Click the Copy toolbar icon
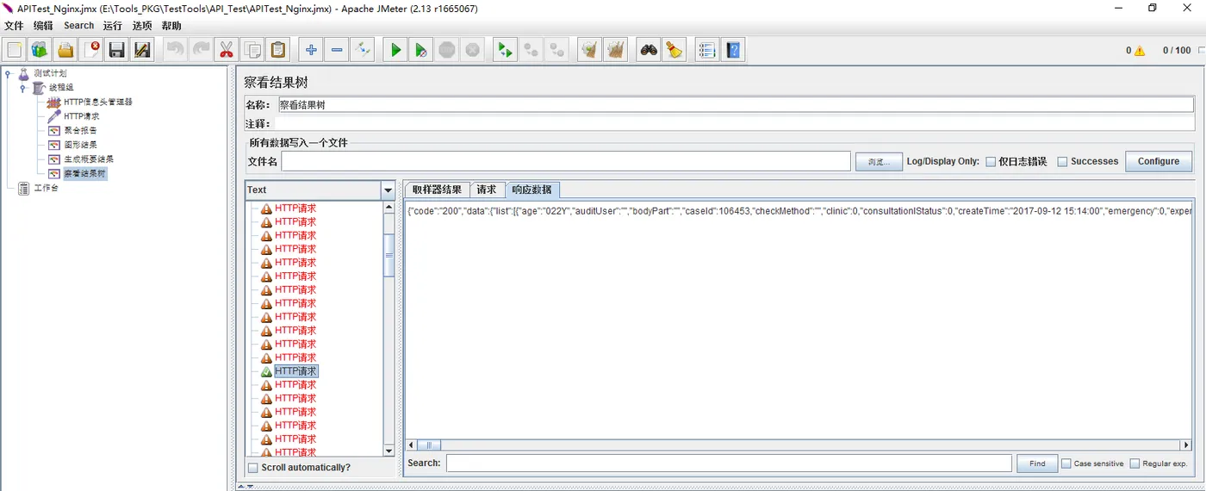The height and width of the screenshot is (491, 1206). [252, 50]
